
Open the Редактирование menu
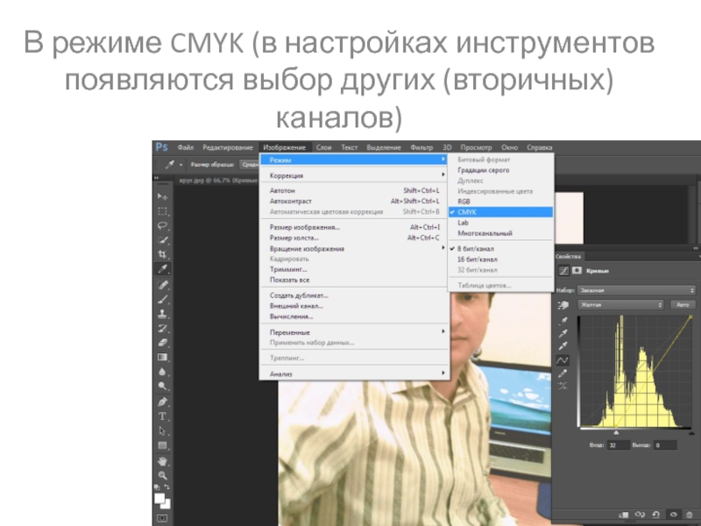click(x=228, y=147)
